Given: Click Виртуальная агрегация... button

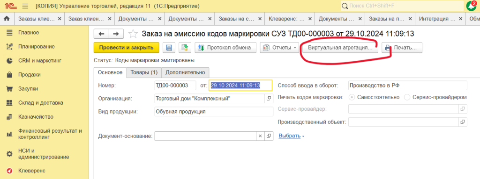Looking at the screenshot, I should [x=340, y=48].
